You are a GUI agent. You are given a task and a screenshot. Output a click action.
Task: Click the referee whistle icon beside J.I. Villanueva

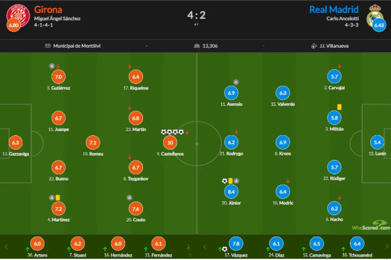point(314,46)
